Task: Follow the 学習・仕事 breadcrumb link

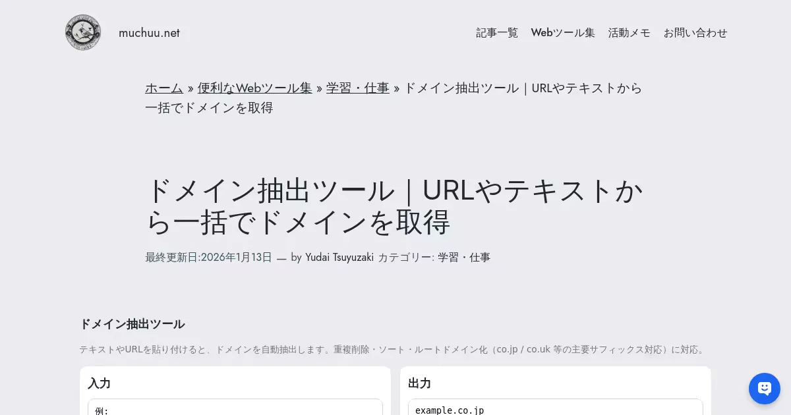Action: click(358, 88)
